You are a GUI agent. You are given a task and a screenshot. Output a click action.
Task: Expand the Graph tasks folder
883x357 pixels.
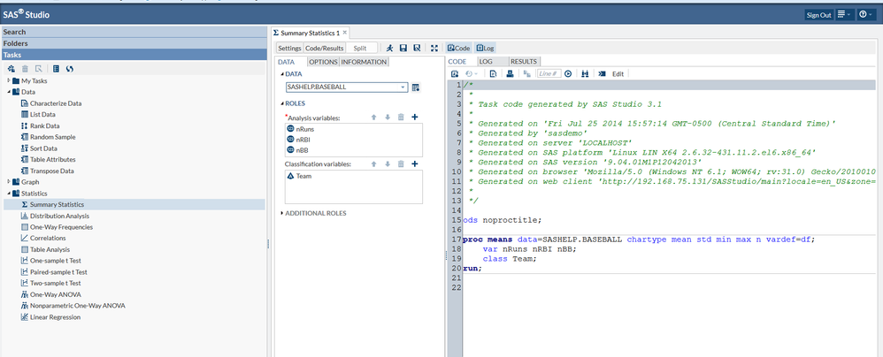coord(10,182)
